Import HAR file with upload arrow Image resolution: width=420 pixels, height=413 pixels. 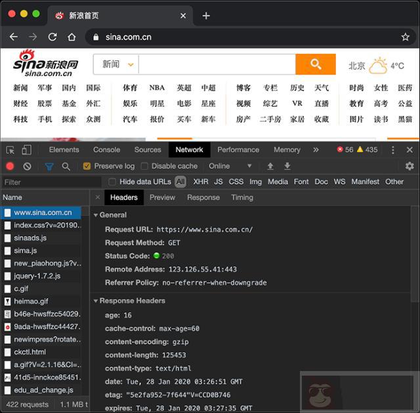tap(270, 167)
